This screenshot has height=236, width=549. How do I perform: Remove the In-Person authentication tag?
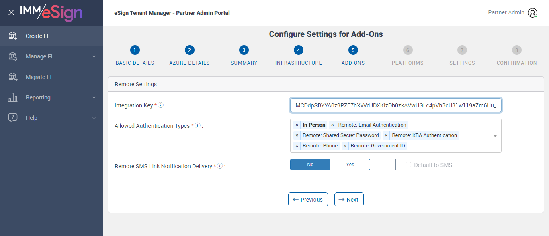[x=297, y=125]
